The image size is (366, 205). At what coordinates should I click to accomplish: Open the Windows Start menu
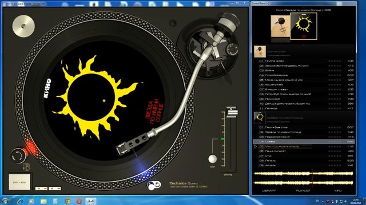(5, 201)
